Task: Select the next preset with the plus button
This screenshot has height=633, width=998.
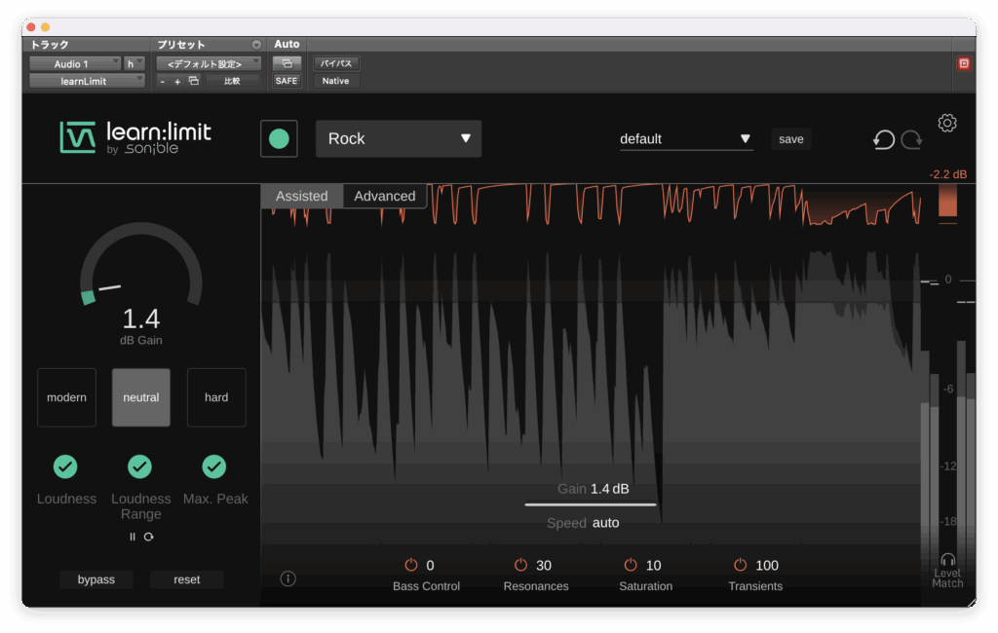Action: [x=177, y=82]
